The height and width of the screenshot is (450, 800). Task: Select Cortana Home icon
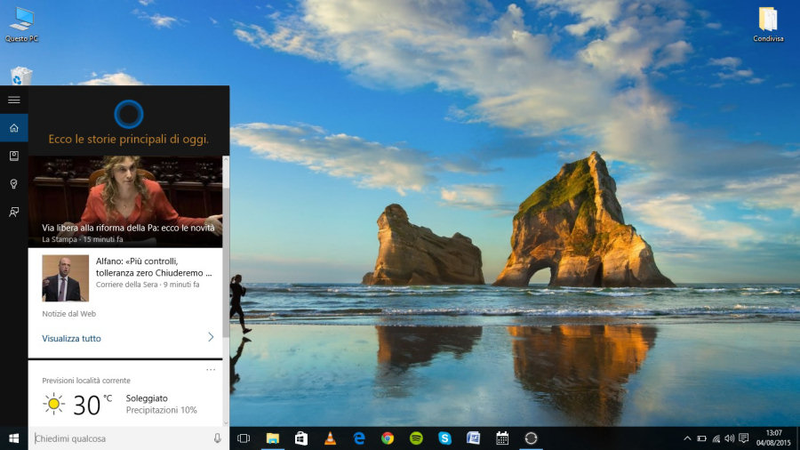coord(13,127)
